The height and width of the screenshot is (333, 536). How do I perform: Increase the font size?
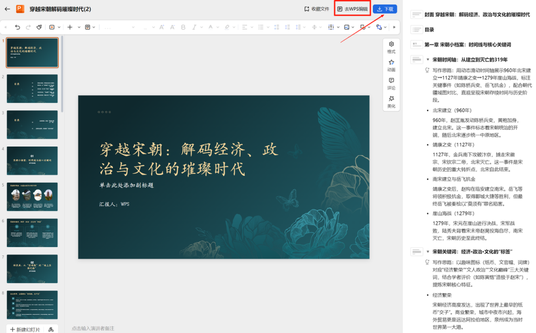(x=162, y=27)
